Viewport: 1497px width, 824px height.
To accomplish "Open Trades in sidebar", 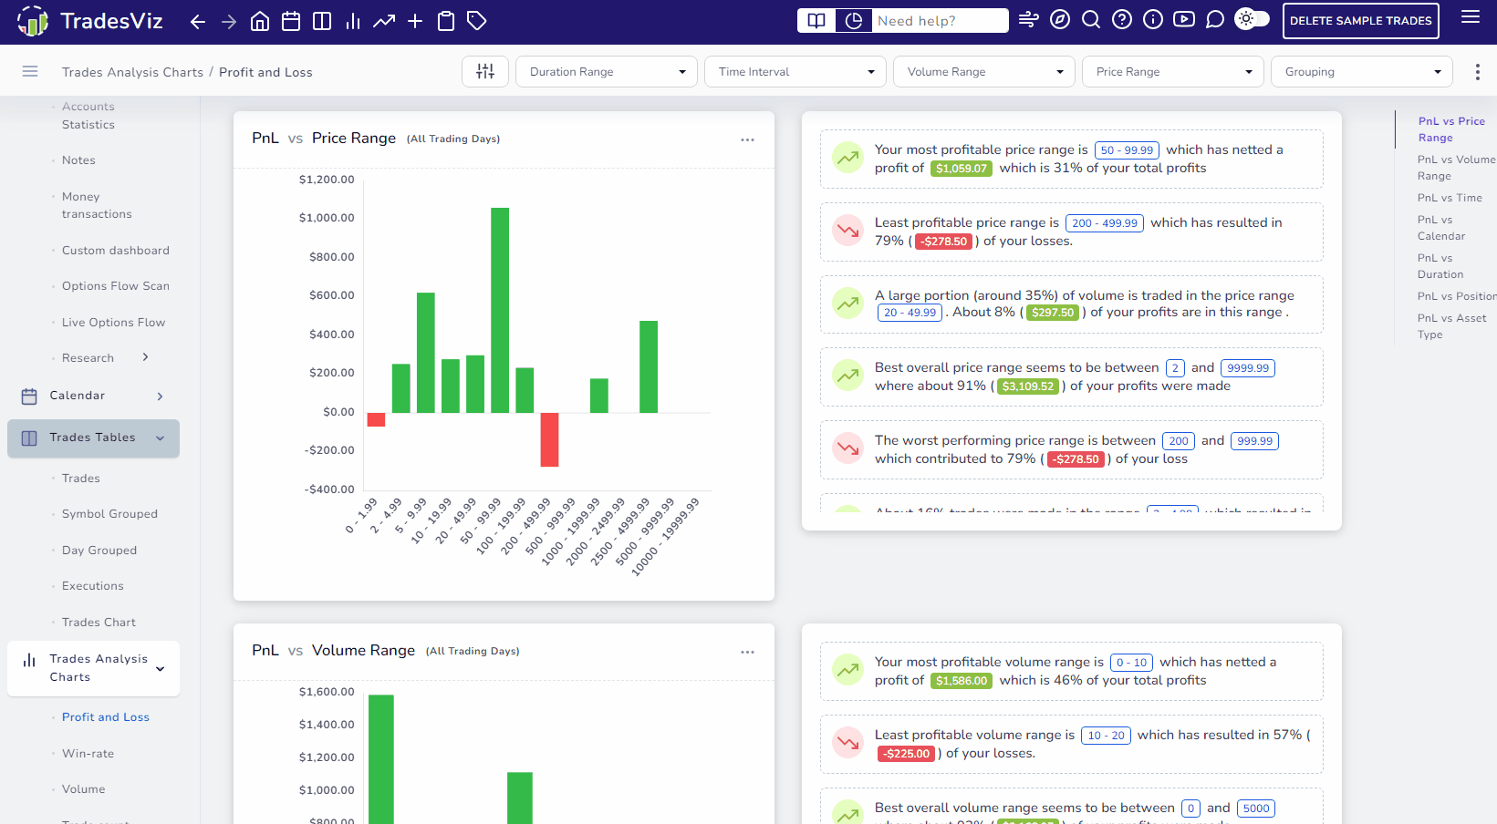I will coord(81,479).
